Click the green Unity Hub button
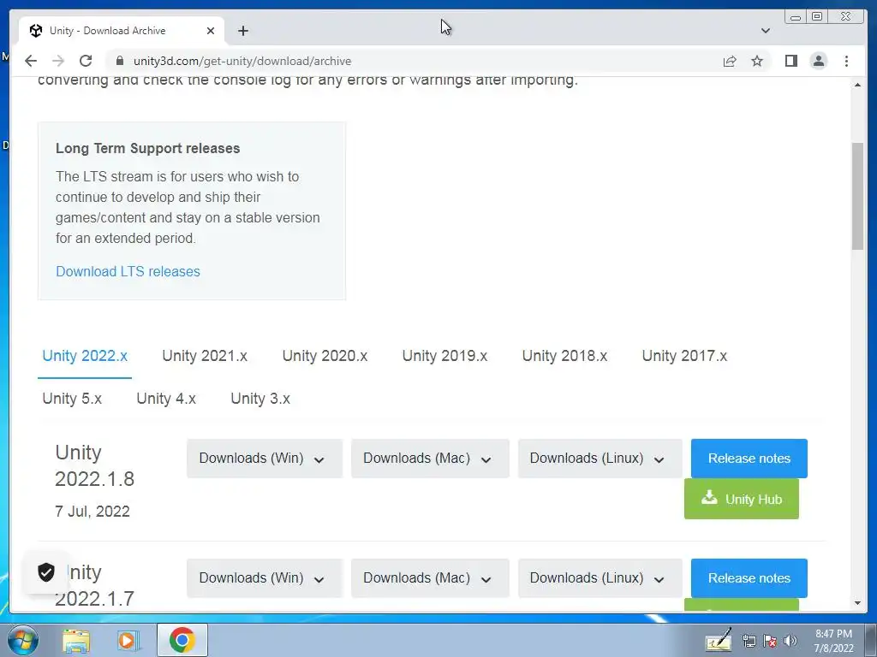The width and height of the screenshot is (877, 657). [x=741, y=499]
